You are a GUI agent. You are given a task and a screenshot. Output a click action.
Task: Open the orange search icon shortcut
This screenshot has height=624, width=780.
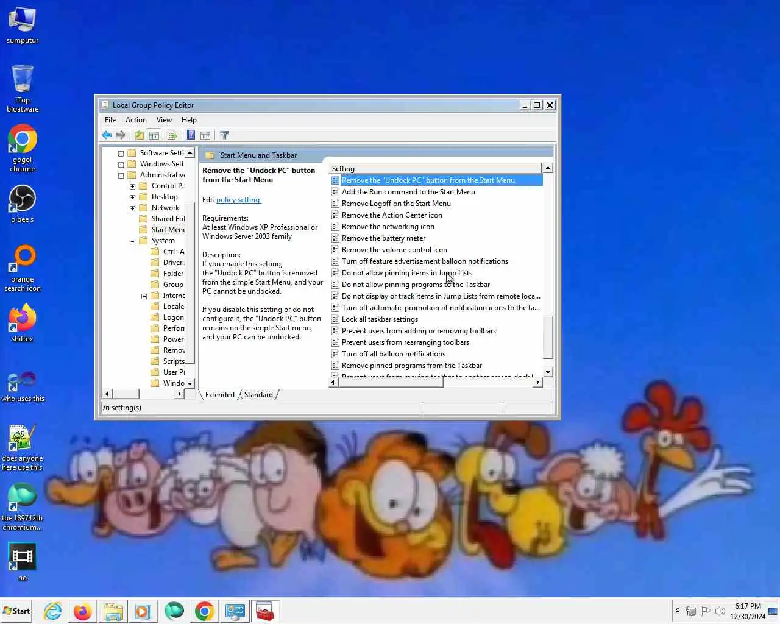click(x=23, y=268)
